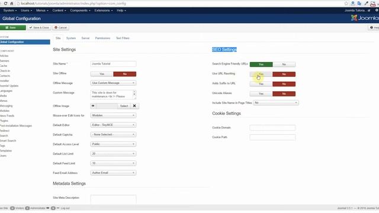The width and height of the screenshot is (379, 213).
Task: Click the Joomla logo
Action: [365, 18]
